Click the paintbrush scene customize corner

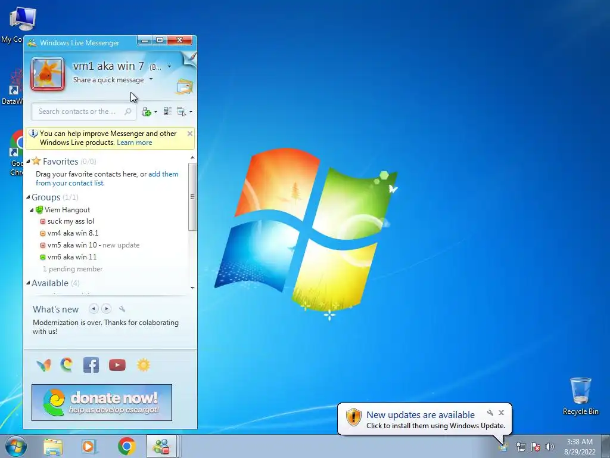tap(190, 60)
